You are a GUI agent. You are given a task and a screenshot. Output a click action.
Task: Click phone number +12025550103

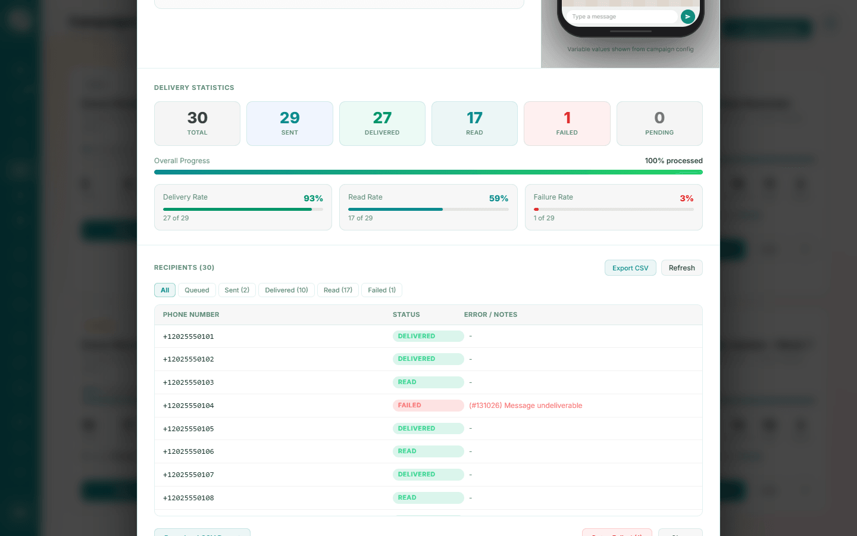click(189, 382)
